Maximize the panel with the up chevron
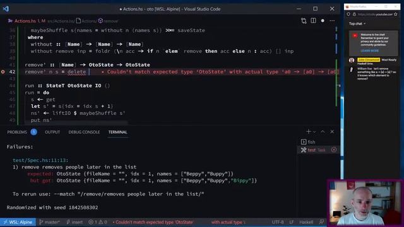 (x=323, y=132)
